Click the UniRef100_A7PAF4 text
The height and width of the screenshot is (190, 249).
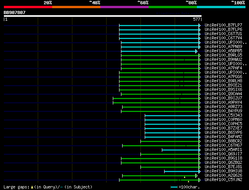[x=223, y=68]
